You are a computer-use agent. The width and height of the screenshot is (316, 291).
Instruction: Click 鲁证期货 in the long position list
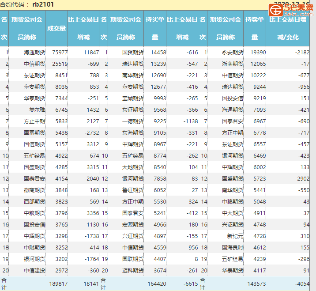(x=133, y=190)
